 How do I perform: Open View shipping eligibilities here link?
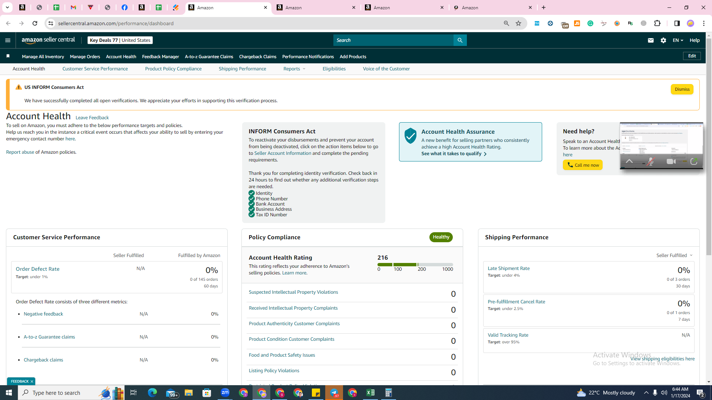click(662, 359)
